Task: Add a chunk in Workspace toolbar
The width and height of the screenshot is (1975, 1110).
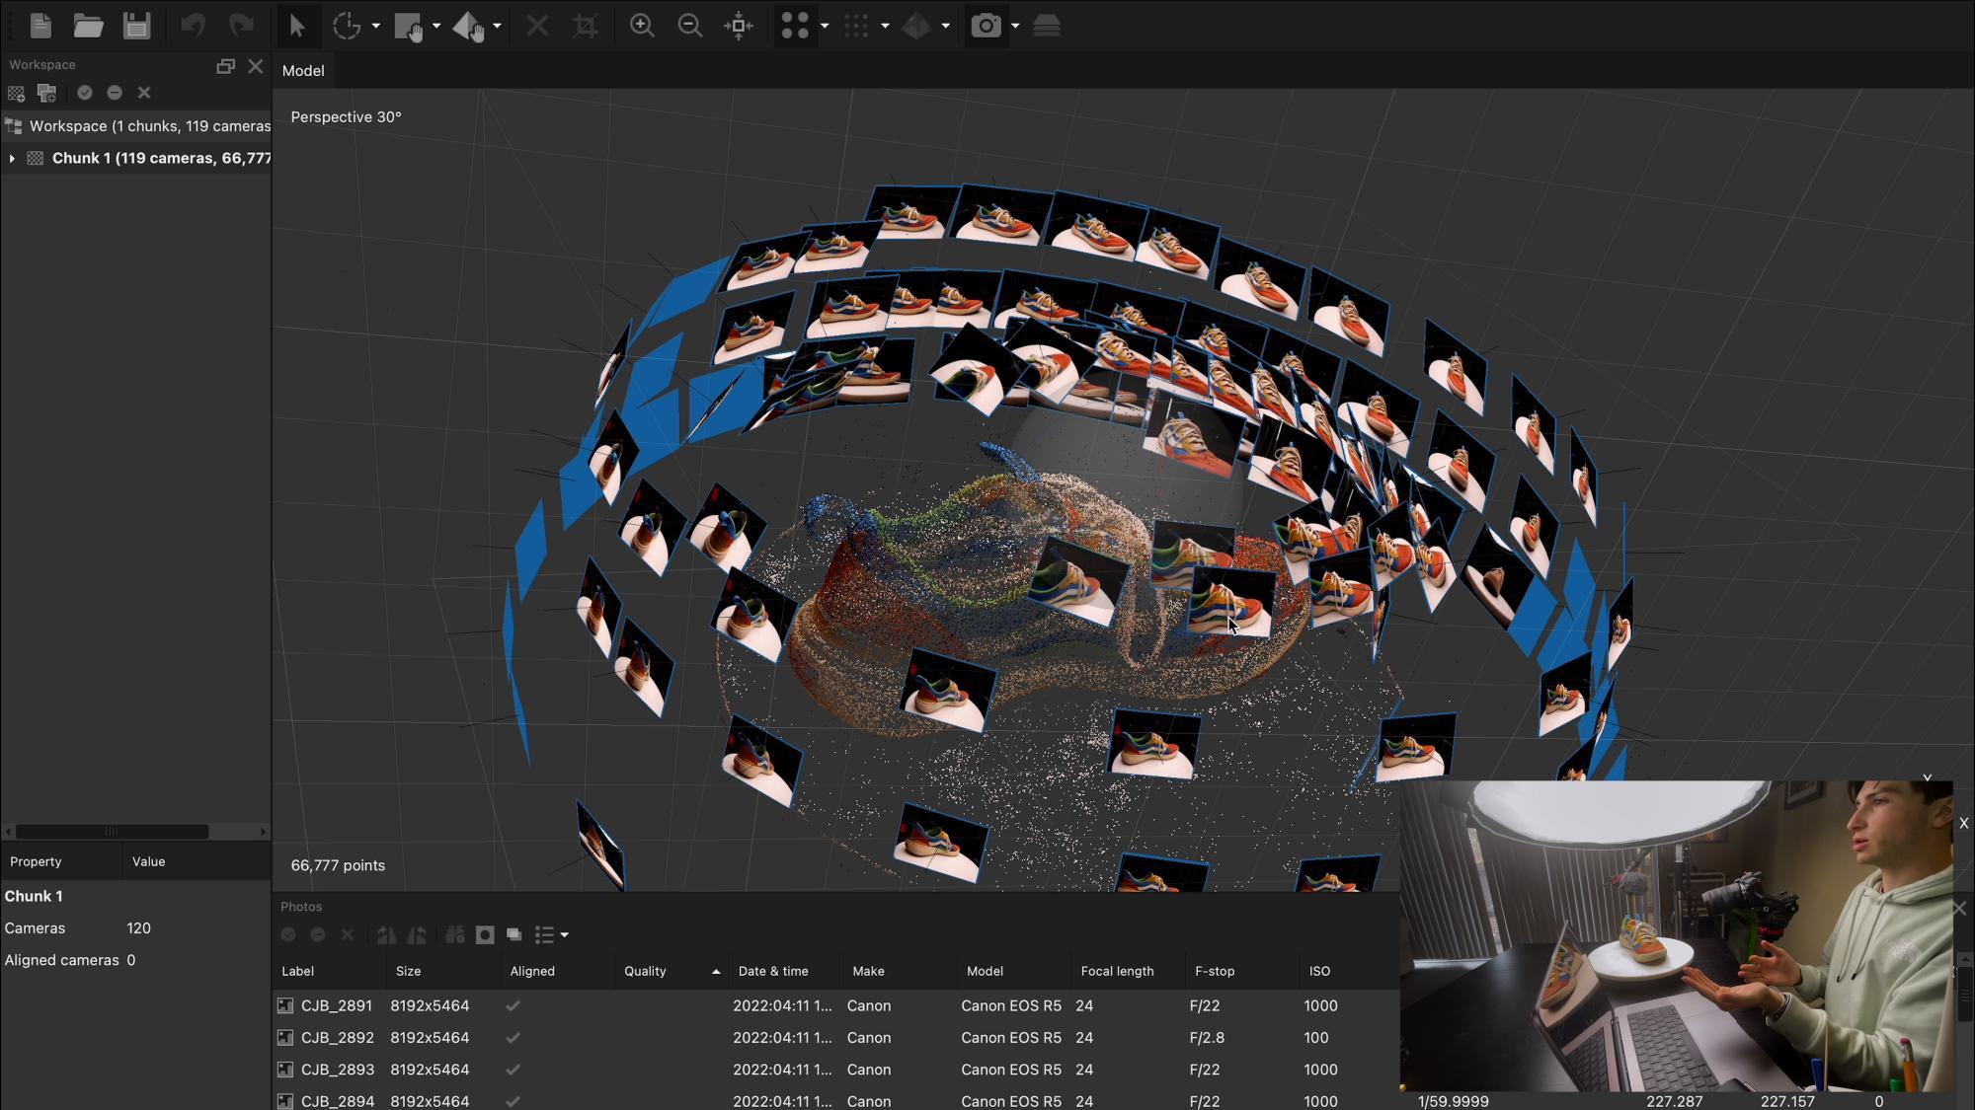Action: 16,93
